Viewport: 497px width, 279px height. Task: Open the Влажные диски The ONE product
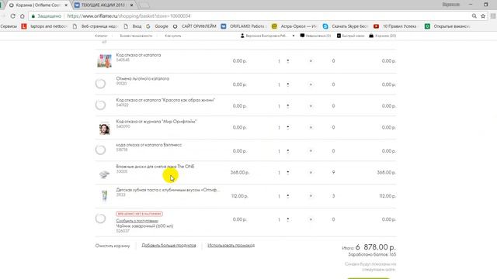point(155,167)
